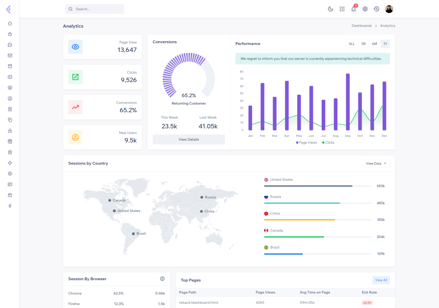Open the apps grid menu

[x=342, y=9]
